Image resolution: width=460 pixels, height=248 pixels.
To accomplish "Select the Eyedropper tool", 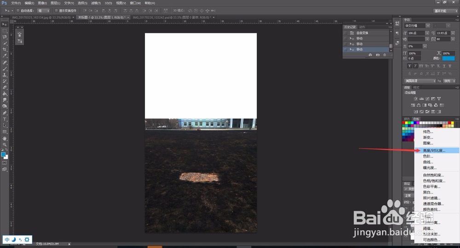I will tap(5, 55).
